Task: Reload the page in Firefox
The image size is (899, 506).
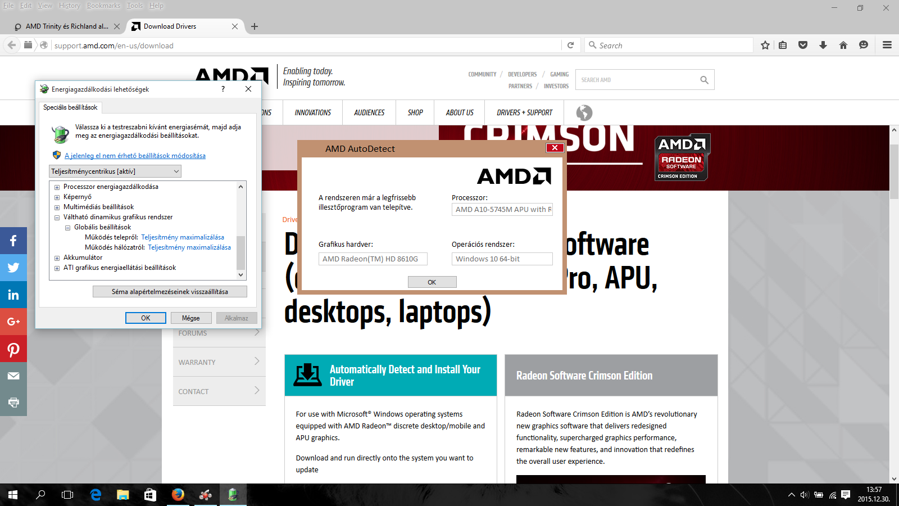Action: (x=570, y=45)
